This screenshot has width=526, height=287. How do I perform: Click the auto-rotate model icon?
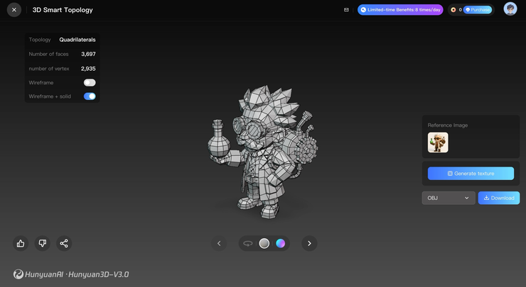click(247, 243)
